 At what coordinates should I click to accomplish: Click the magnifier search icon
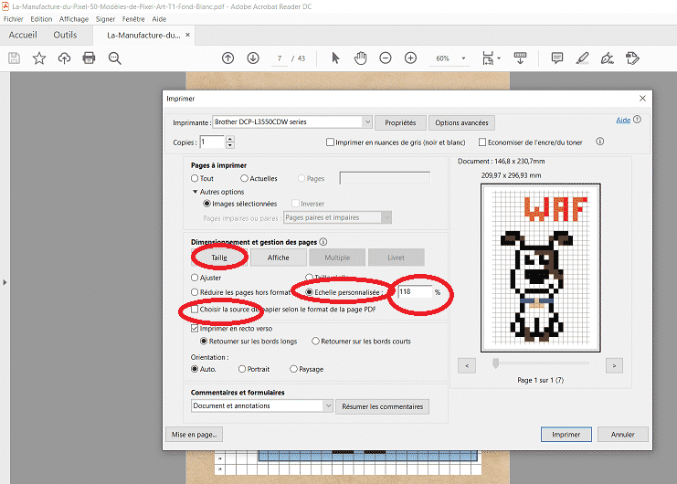click(114, 58)
